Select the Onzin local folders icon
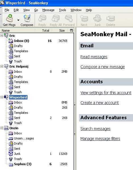Screen dimensions: 133x170 pyautogui.click(x=6, y=128)
